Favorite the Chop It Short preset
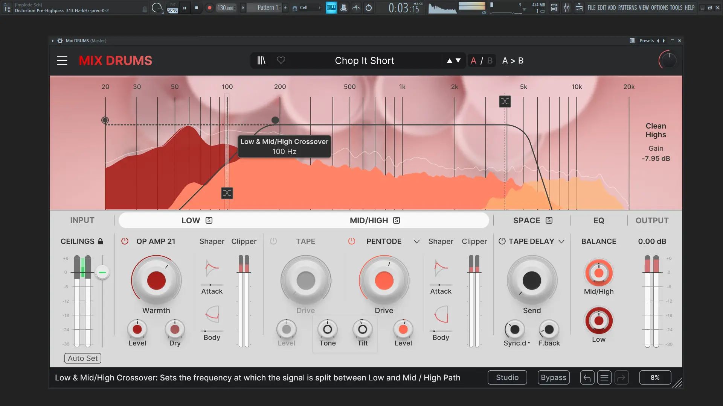Viewport: 723px width, 406px height. tap(281, 61)
